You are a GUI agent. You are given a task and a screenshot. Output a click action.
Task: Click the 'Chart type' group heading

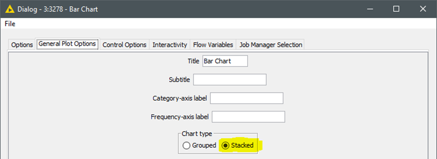point(197,134)
